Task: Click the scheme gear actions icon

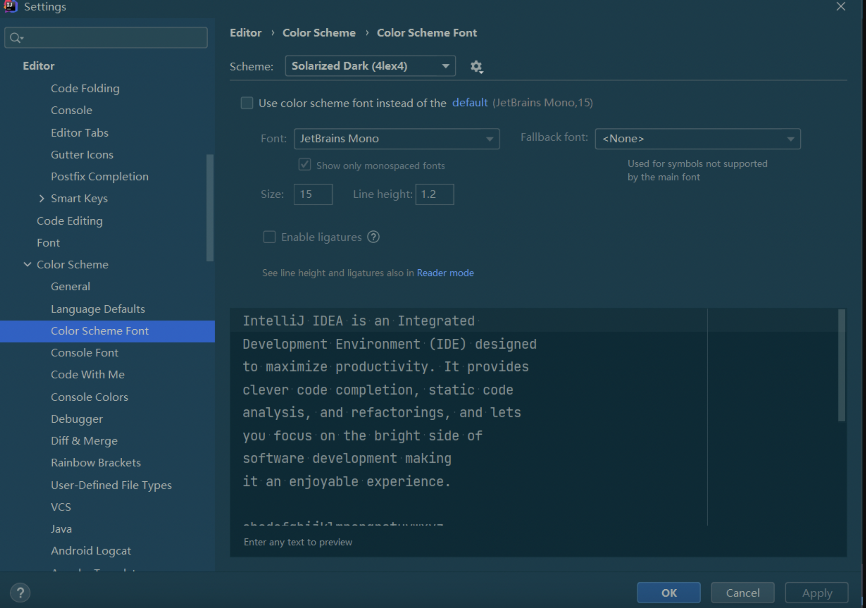Action: (476, 67)
